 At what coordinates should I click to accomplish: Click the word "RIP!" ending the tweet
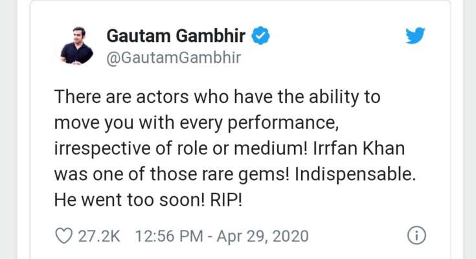(226, 200)
